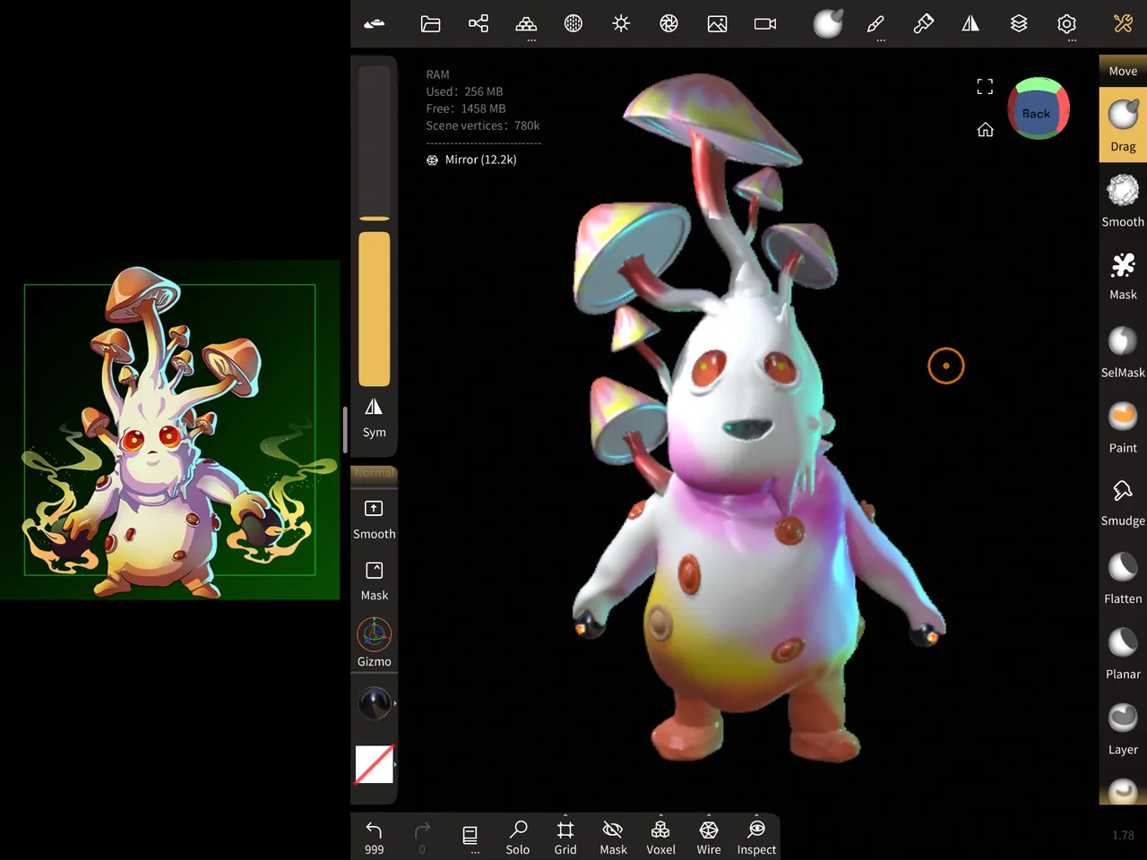Viewport: 1147px width, 860px height.
Task: Click the Back view cube
Action: tap(1038, 108)
